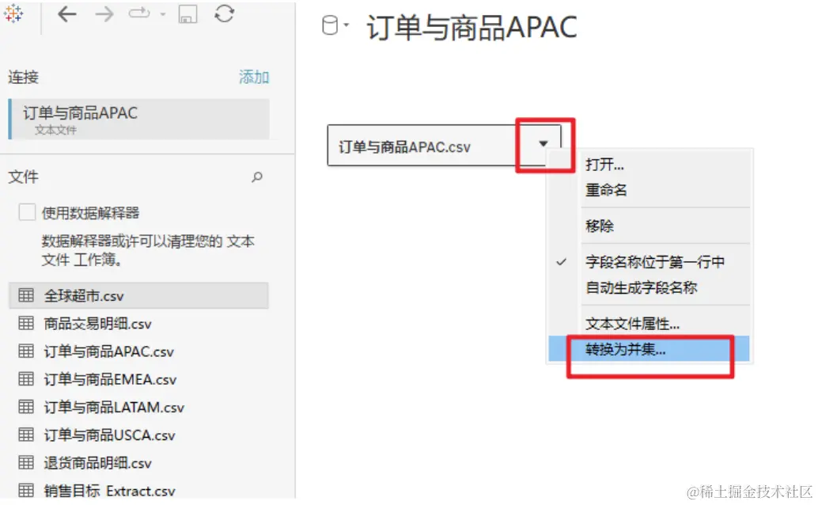This screenshot has height=505, width=818.
Task: Click the table icon beside 退货商品明细.csv
Action: [26, 463]
